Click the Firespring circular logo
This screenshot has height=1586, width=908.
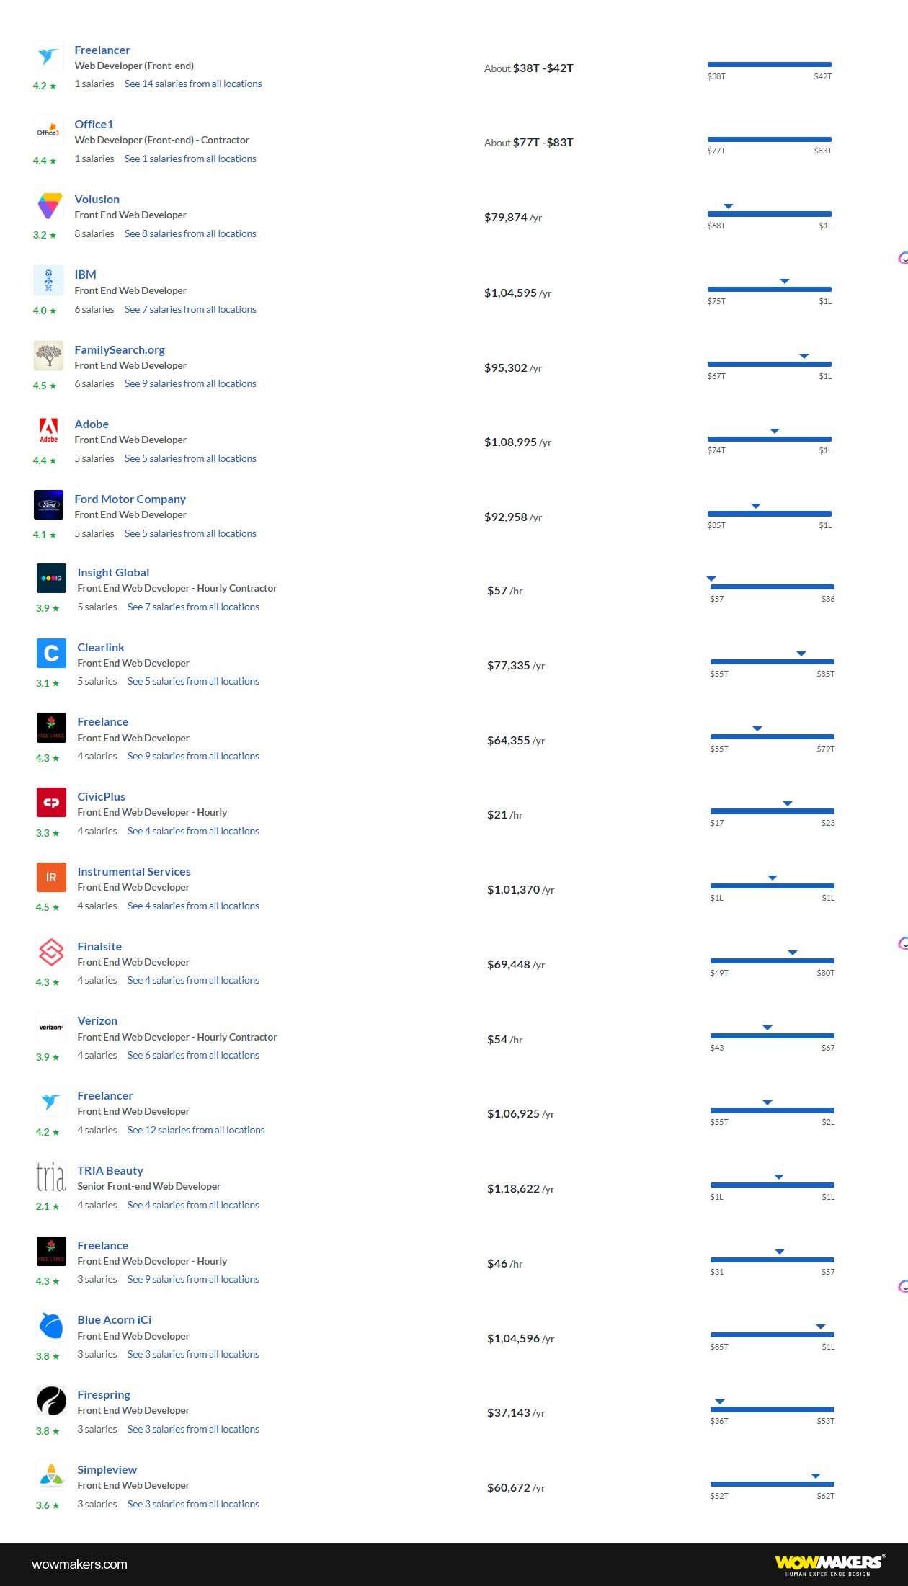tap(49, 1400)
